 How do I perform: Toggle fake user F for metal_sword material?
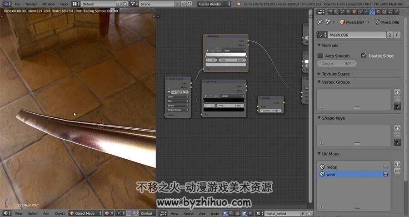click(303, 213)
